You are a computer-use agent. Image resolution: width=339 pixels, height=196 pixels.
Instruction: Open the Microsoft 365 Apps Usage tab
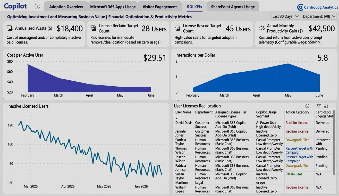(113, 7)
